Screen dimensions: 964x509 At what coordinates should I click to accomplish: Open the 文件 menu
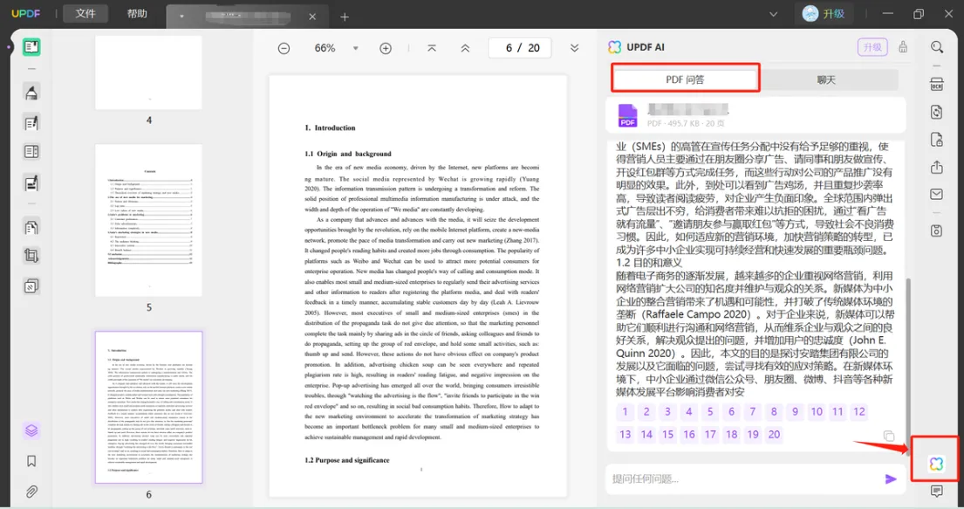pos(85,14)
